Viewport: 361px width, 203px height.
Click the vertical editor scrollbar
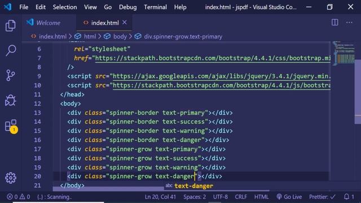358,91
